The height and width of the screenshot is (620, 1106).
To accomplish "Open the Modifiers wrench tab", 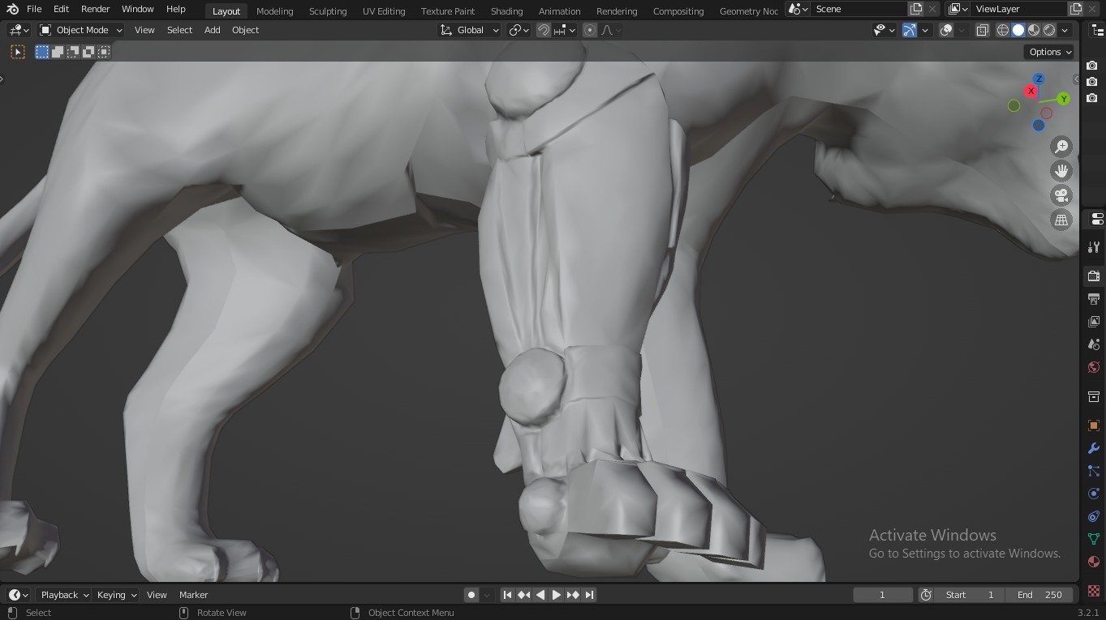I will tap(1094, 448).
